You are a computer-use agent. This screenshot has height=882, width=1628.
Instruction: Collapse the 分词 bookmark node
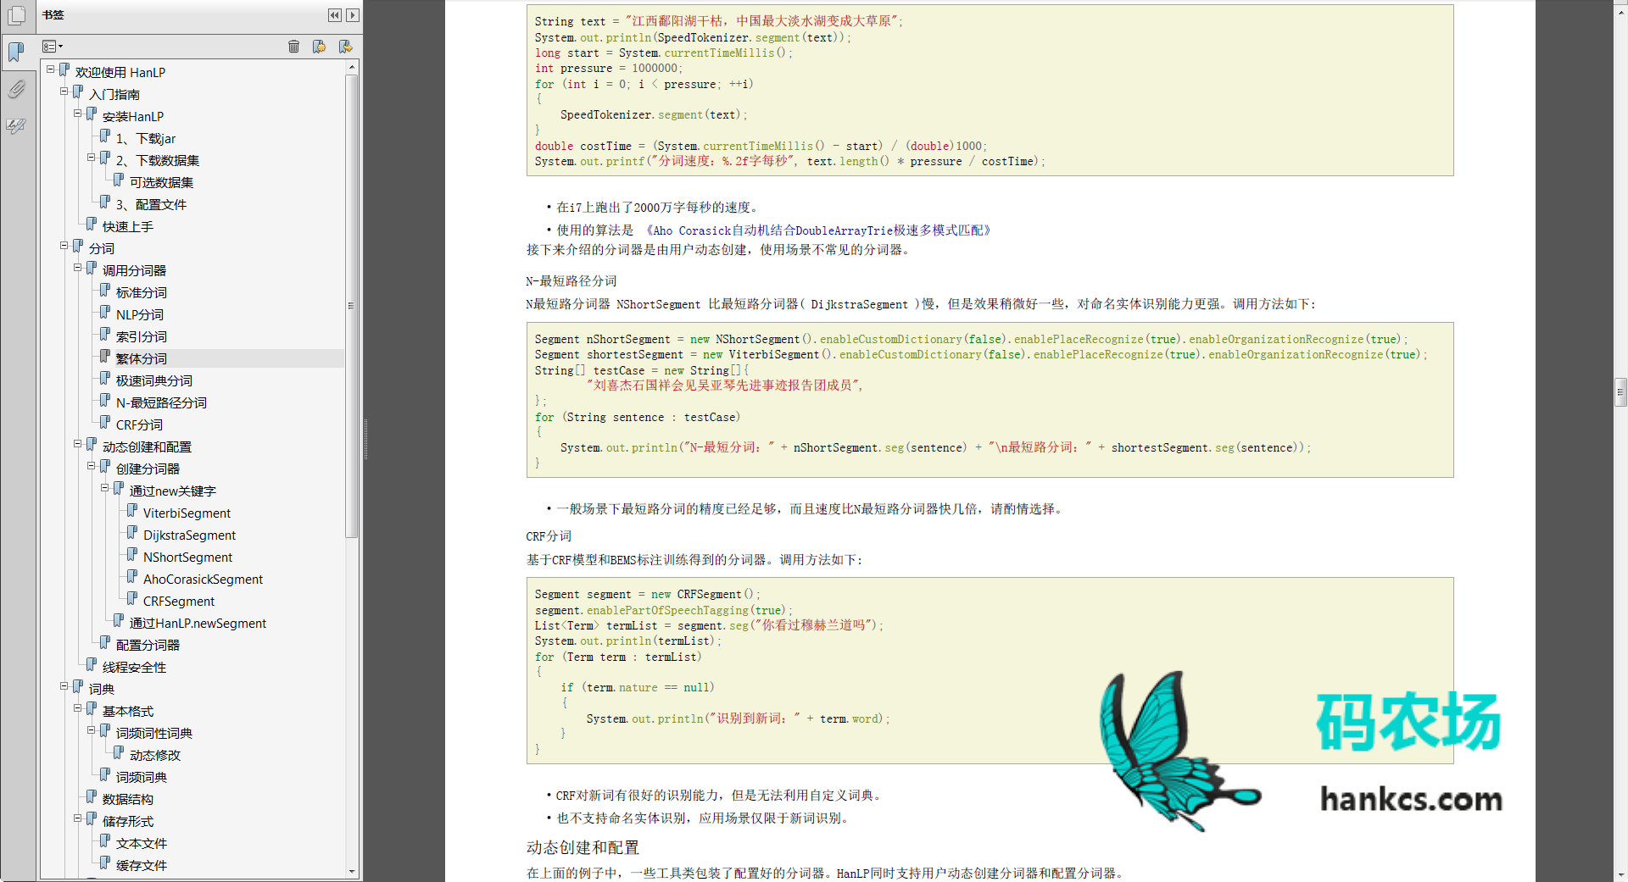[x=64, y=246]
